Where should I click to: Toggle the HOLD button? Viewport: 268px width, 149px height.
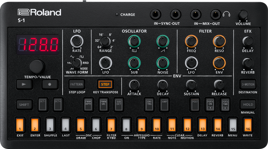248,104
